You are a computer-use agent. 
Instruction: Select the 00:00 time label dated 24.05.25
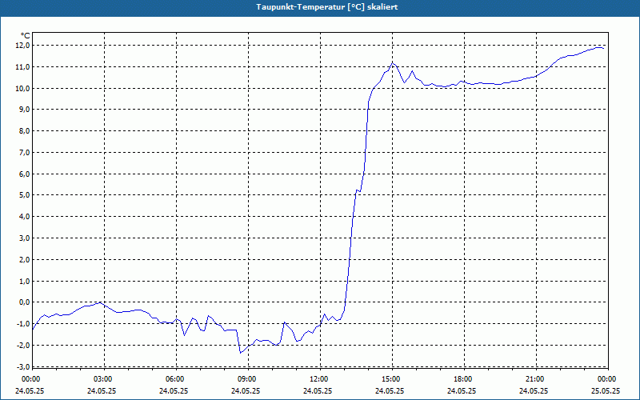point(30,379)
